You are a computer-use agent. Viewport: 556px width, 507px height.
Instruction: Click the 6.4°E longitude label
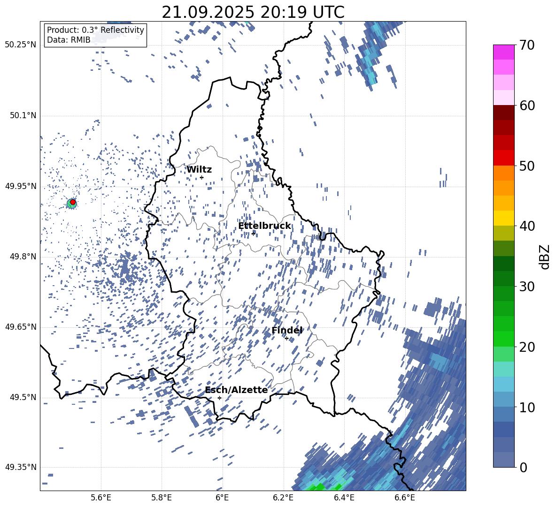click(344, 498)
